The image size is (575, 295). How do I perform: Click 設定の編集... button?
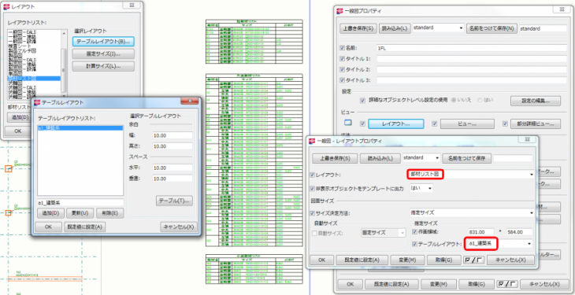(x=536, y=101)
